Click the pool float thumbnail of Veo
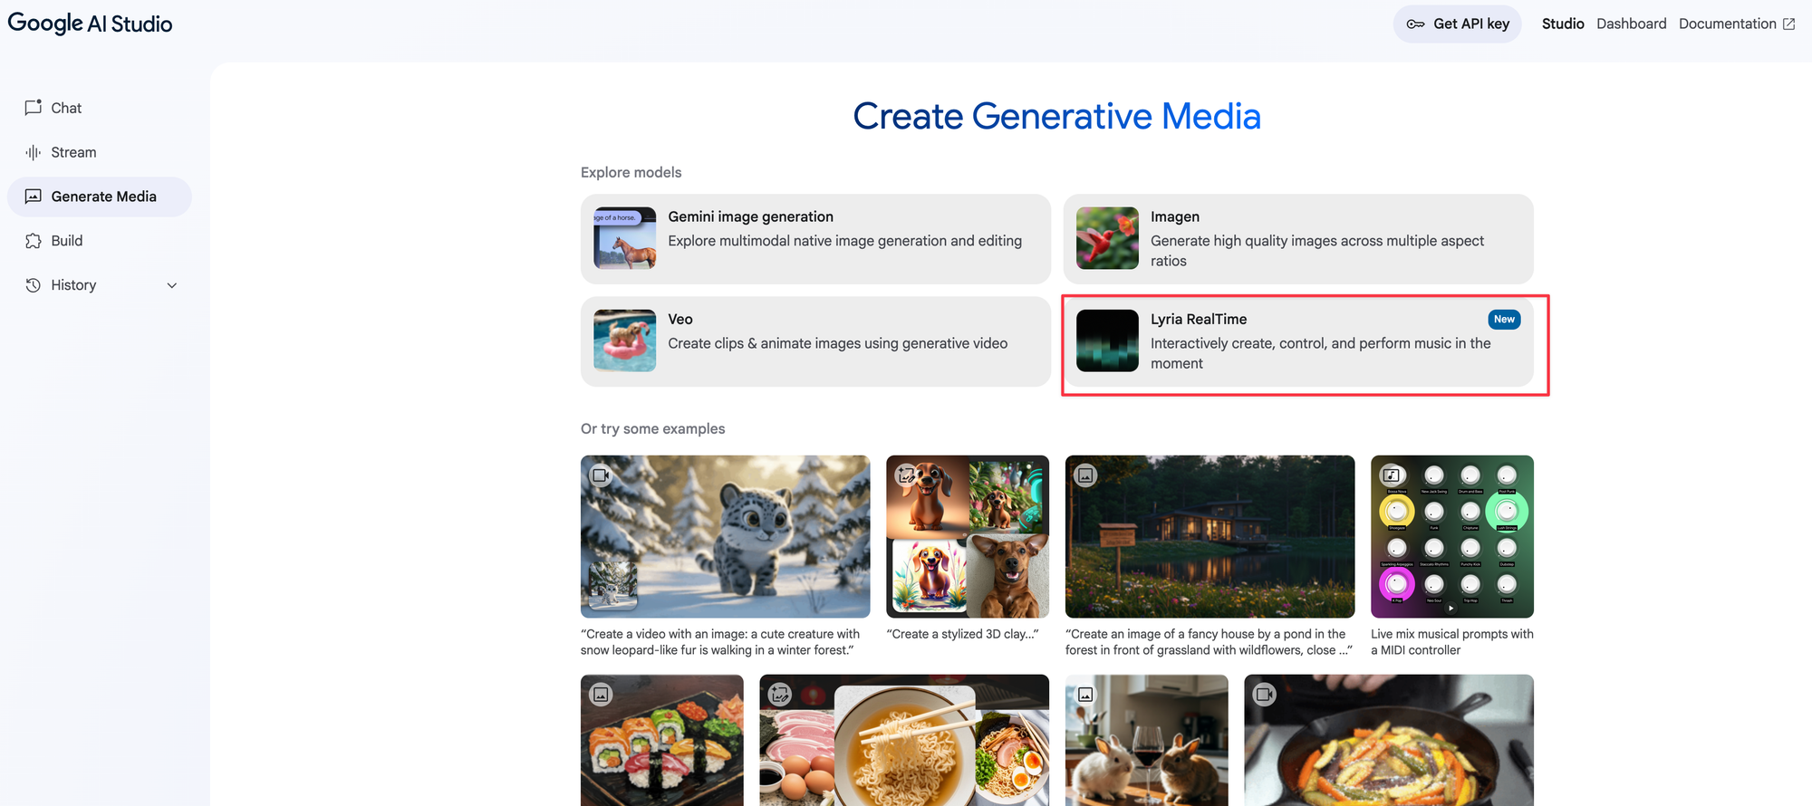Image resolution: width=1812 pixels, height=806 pixels. [x=625, y=341]
